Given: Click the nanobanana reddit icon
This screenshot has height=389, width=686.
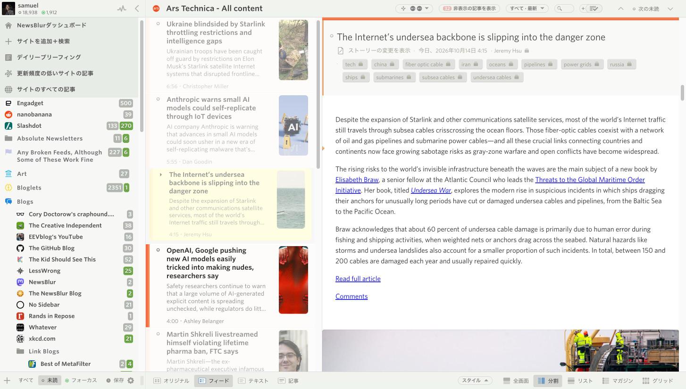Looking at the screenshot, I should click(8, 115).
